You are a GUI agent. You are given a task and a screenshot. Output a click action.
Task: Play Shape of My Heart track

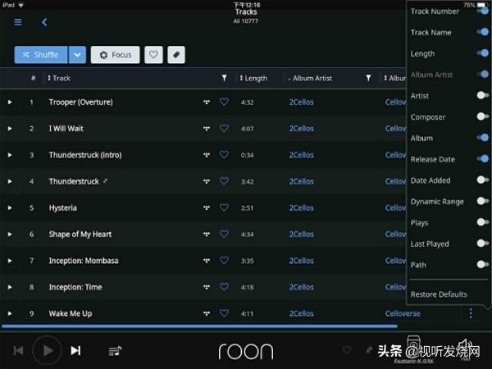(10, 234)
